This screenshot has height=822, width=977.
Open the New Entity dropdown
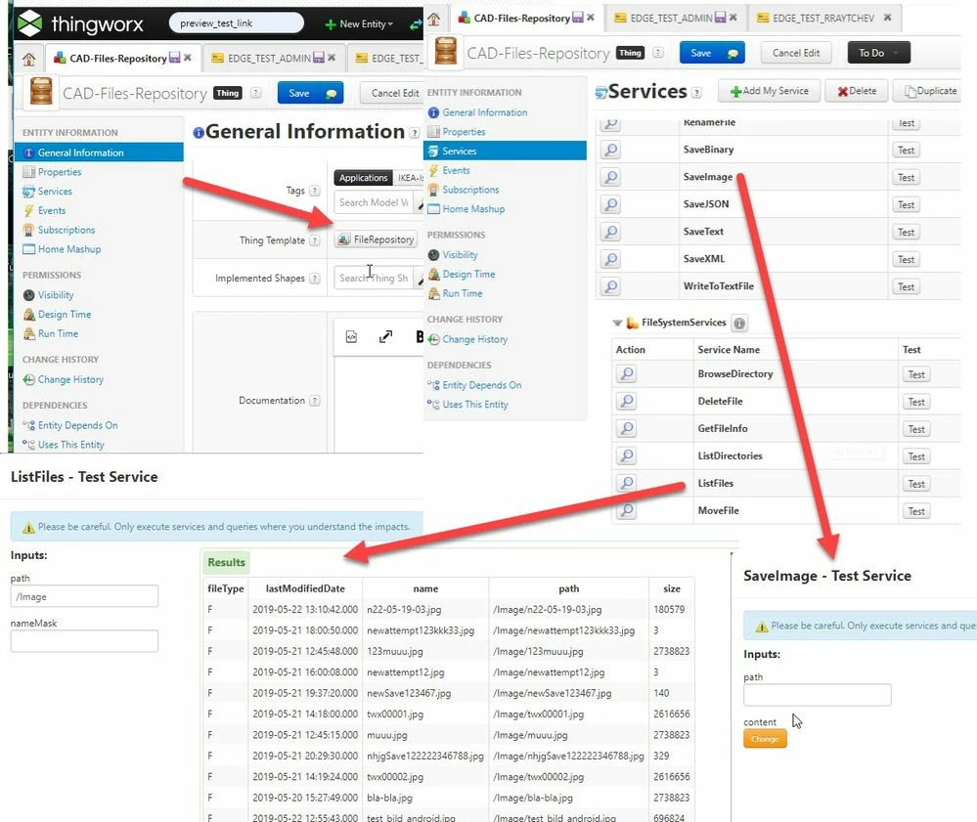click(x=360, y=24)
